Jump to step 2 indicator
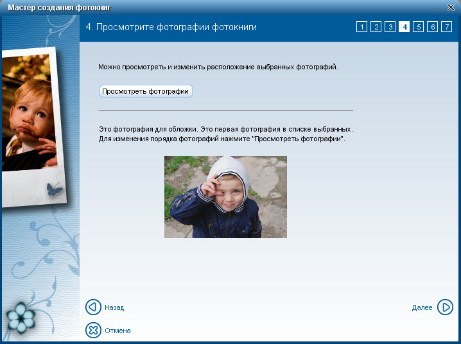The image size is (461, 344). pyautogui.click(x=376, y=27)
